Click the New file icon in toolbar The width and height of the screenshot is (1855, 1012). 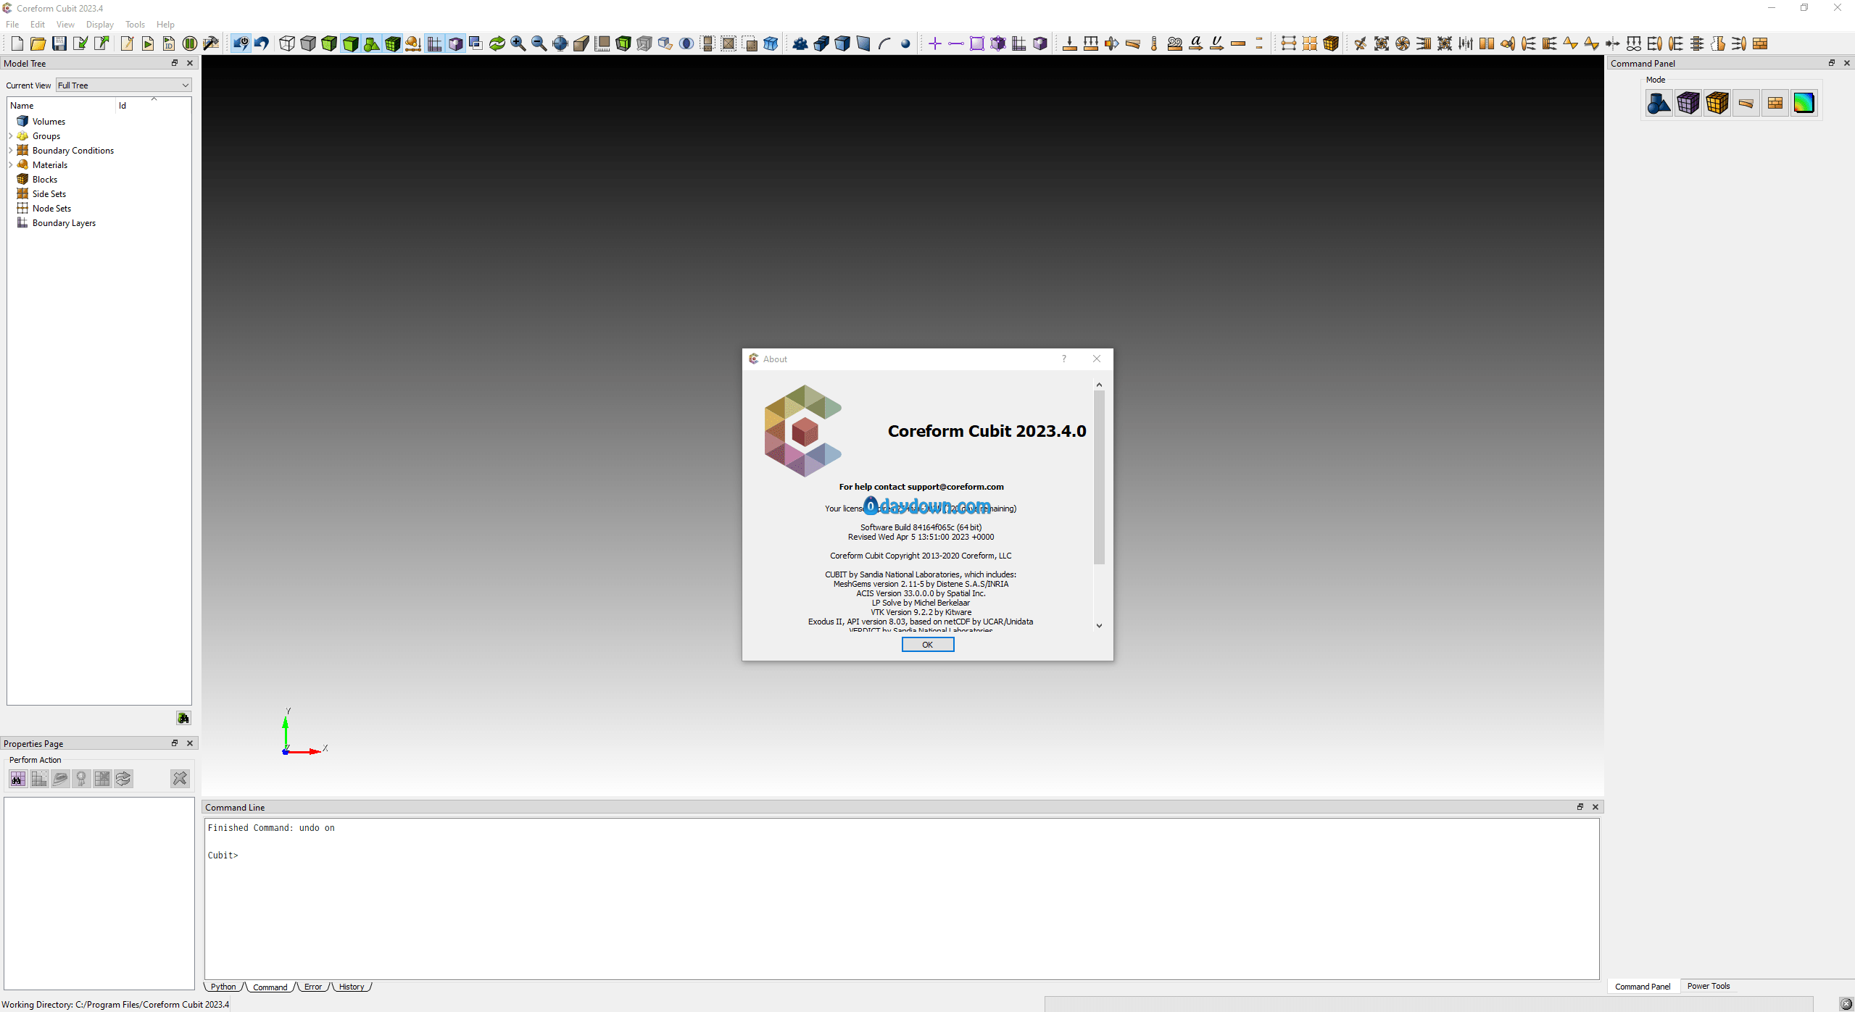17,43
